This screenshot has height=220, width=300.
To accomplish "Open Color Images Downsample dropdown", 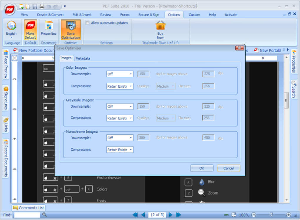I will coord(120,74).
